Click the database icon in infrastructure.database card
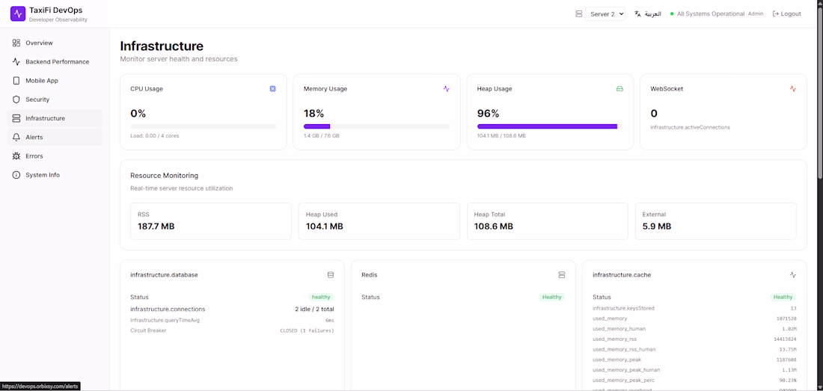Viewport: 823px width, 391px height. click(330, 274)
